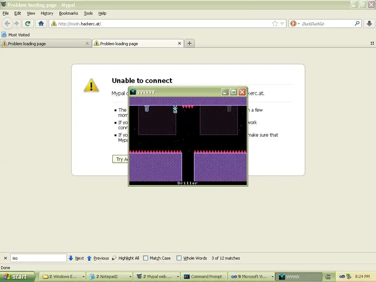Image resolution: width=376 pixels, height=282 pixels.
Task: Enable the Whole Words checkbox
Action: 179,258
